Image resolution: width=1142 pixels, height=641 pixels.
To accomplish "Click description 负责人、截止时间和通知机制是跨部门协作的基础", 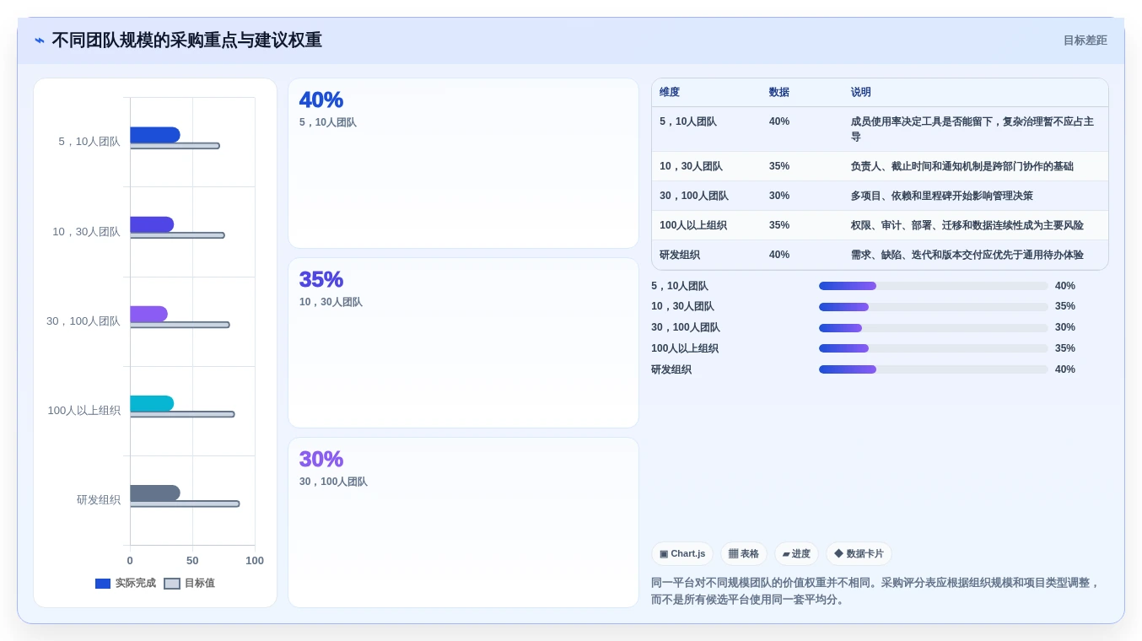I will (962, 166).
